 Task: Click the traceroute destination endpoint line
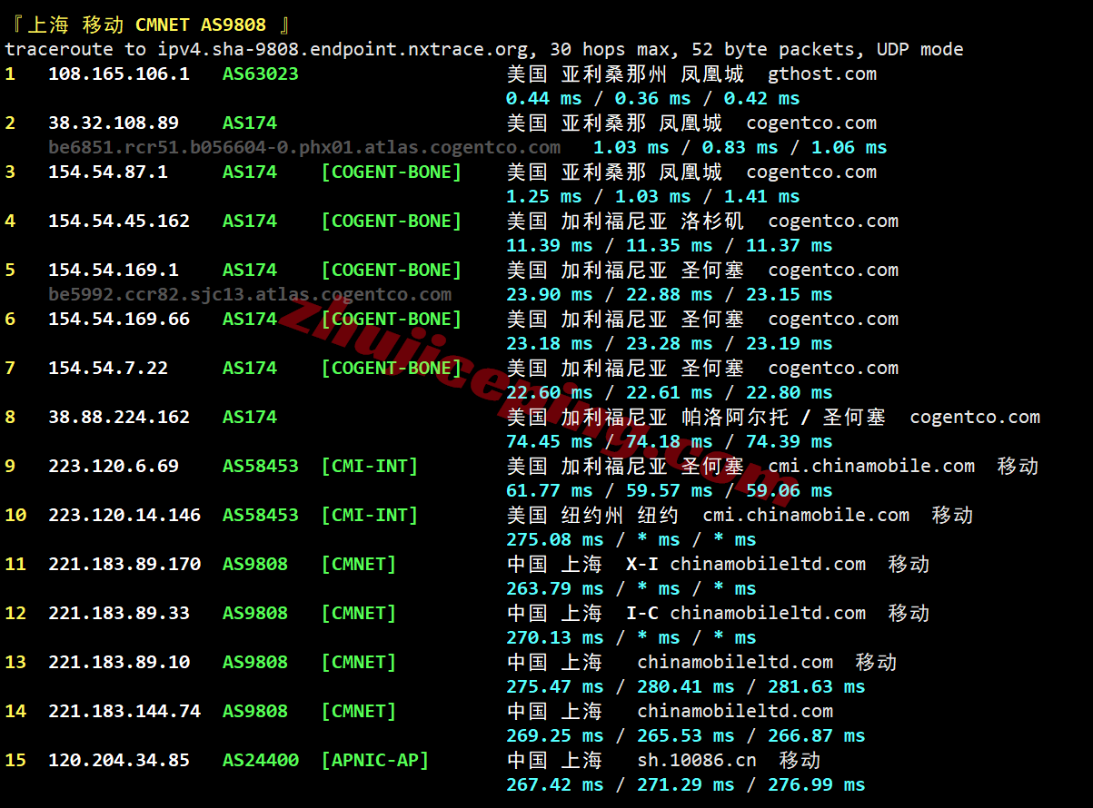[x=483, y=50]
